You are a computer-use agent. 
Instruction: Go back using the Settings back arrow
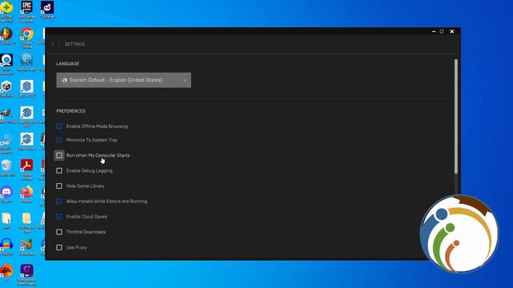(53, 44)
